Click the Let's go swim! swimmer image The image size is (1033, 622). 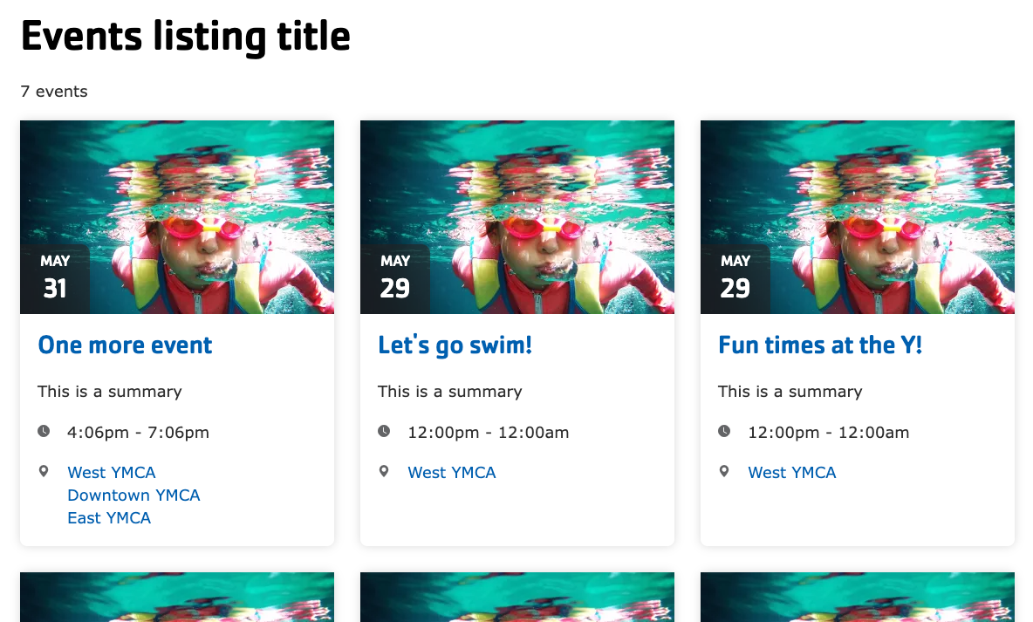pyautogui.click(x=517, y=216)
